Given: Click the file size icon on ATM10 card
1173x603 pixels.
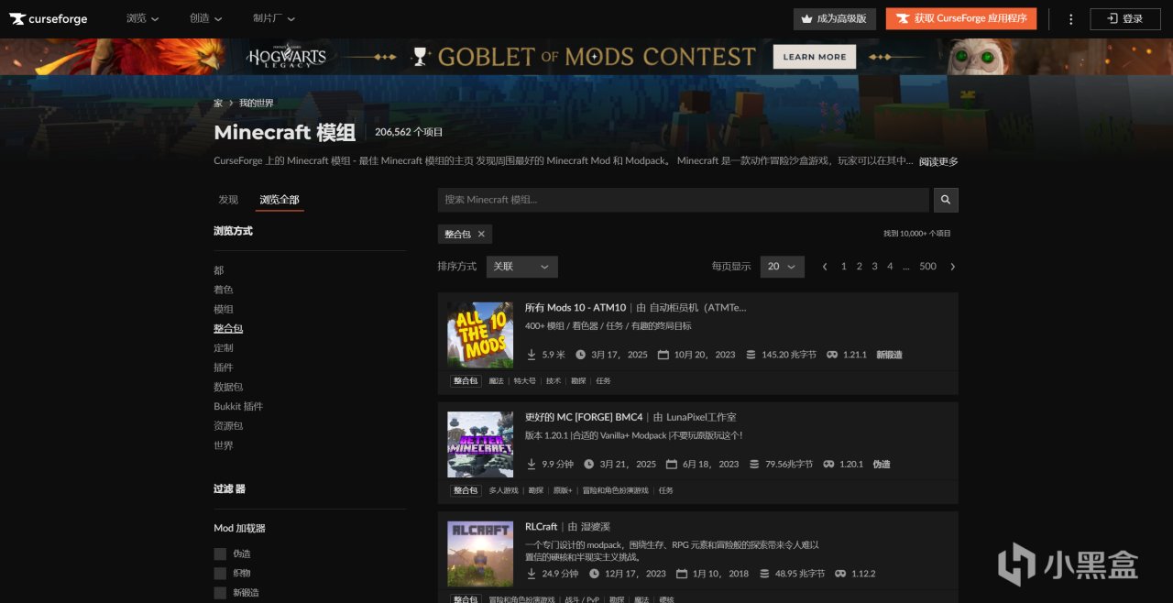Looking at the screenshot, I should coord(751,355).
